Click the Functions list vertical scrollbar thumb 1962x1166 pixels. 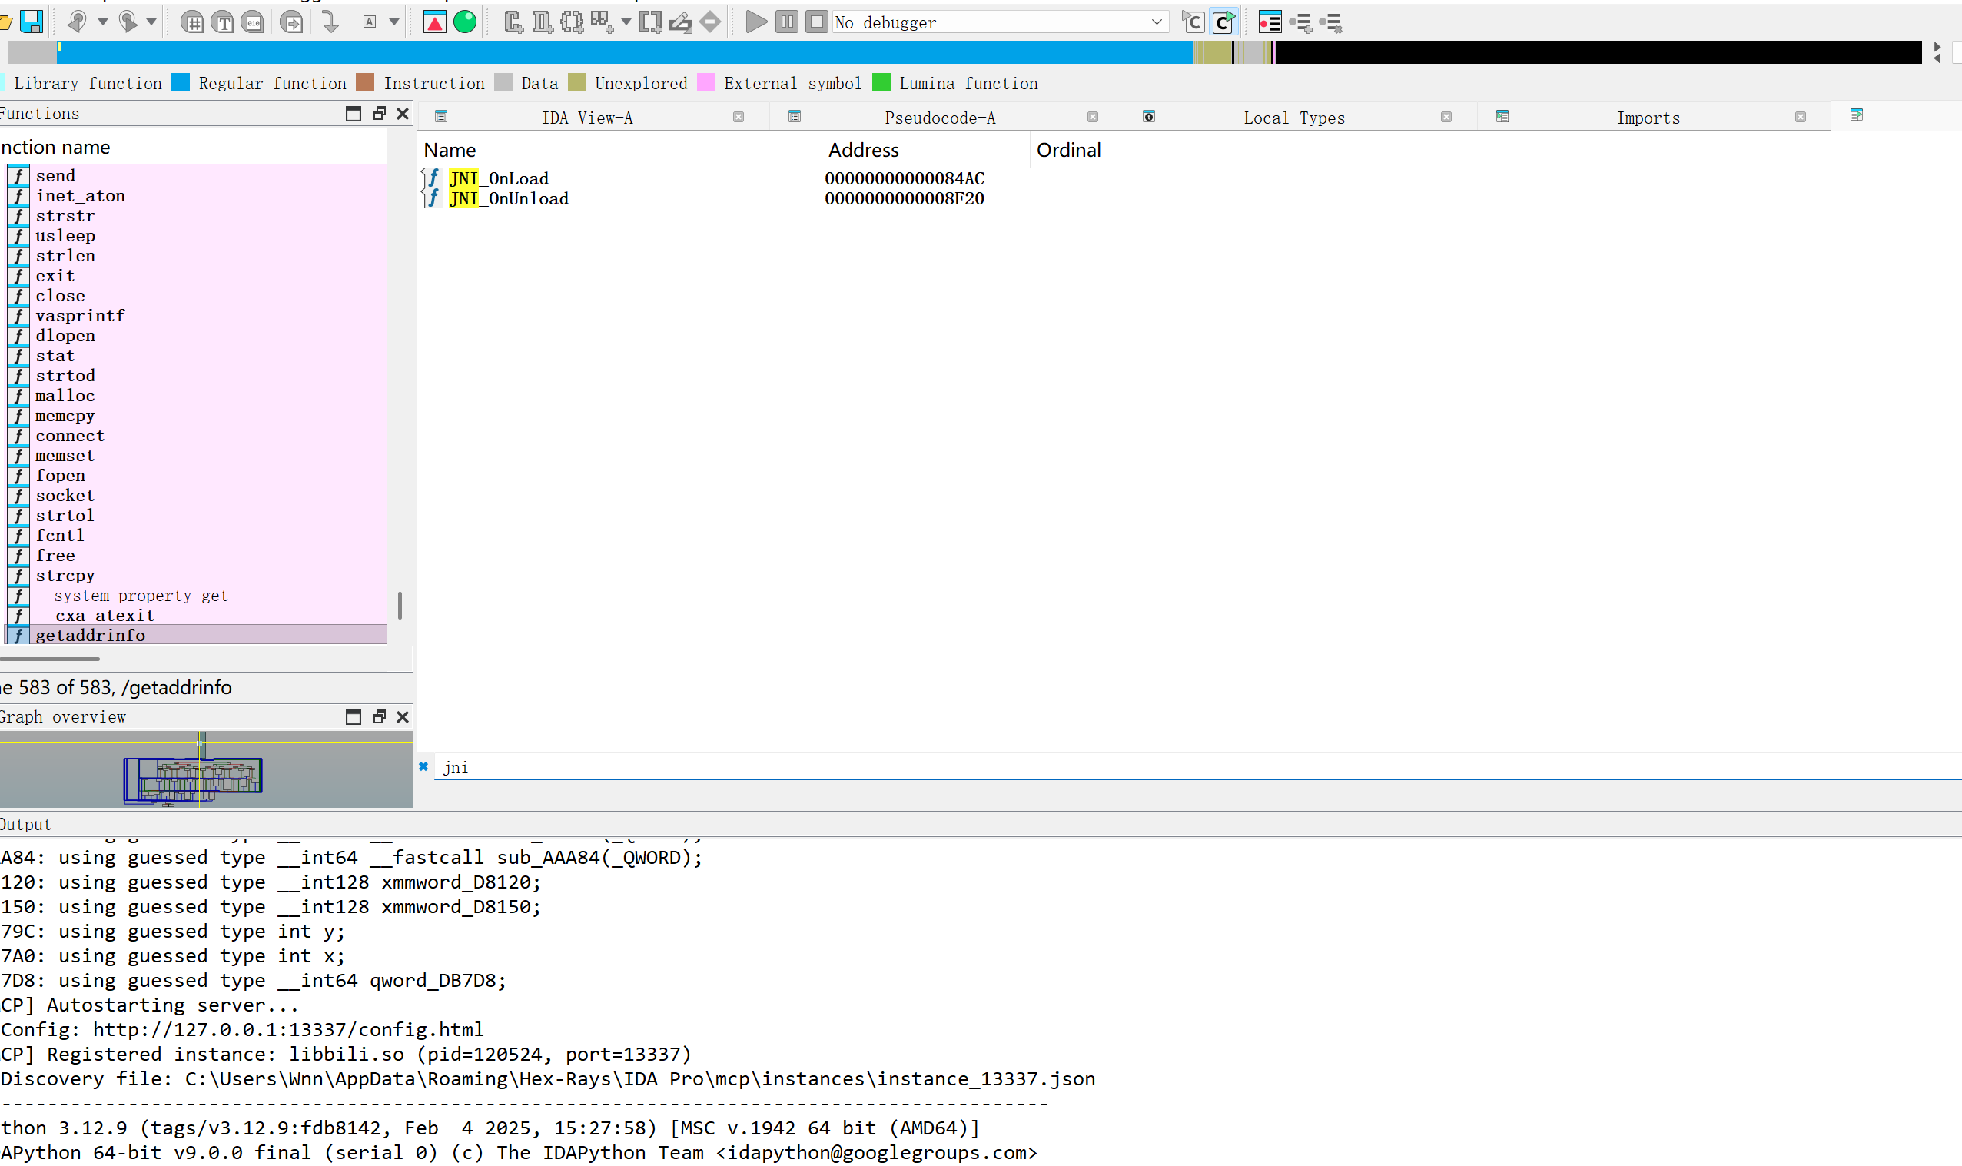[400, 606]
